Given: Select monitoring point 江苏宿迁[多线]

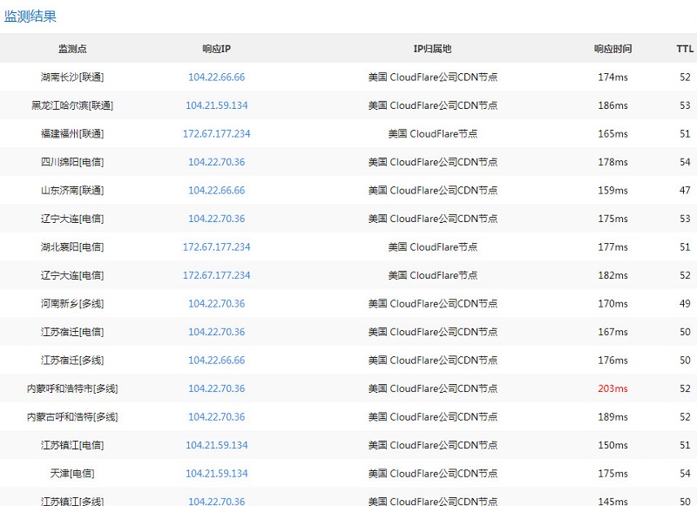Looking at the screenshot, I should [72, 361].
